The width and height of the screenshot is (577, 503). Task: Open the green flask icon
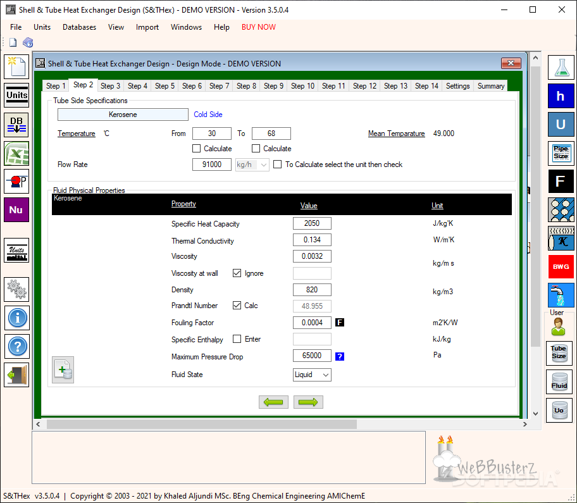click(x=561, y=67)
